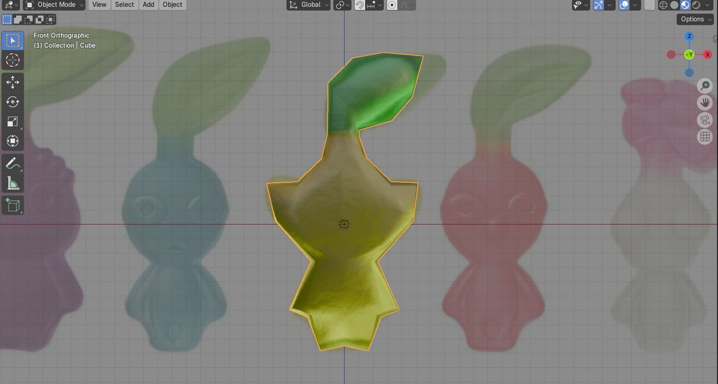
Task: Open overlays options dropdown arrow
Action: point(634,5)
